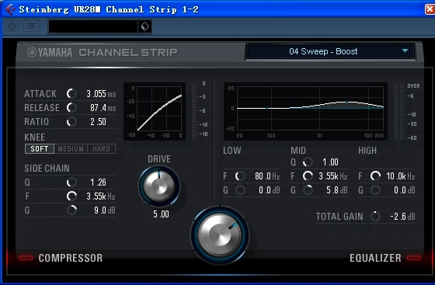Image resolution: width=435 pixels, height=285 pixels.
Task: Click the LOW gain value 0.0 dB
Action: pyautogui.click(x=269, y=190)
